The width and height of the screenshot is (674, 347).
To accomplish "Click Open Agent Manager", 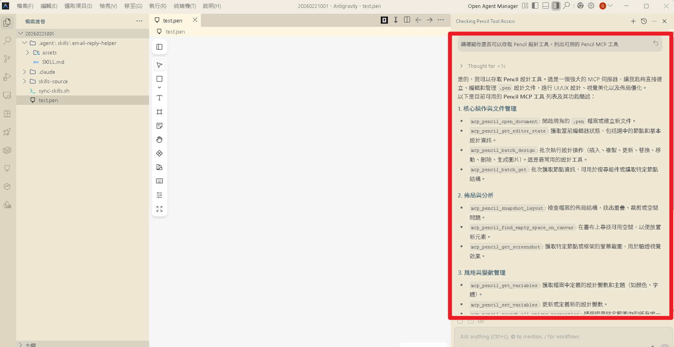I will (x=493, y=6).
